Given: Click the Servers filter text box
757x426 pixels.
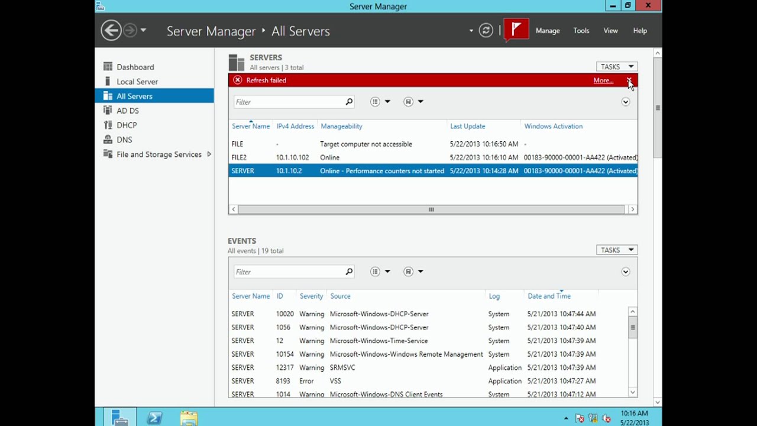Looking at the screenshot, I should pyautogui.click(x=287, y=102).
